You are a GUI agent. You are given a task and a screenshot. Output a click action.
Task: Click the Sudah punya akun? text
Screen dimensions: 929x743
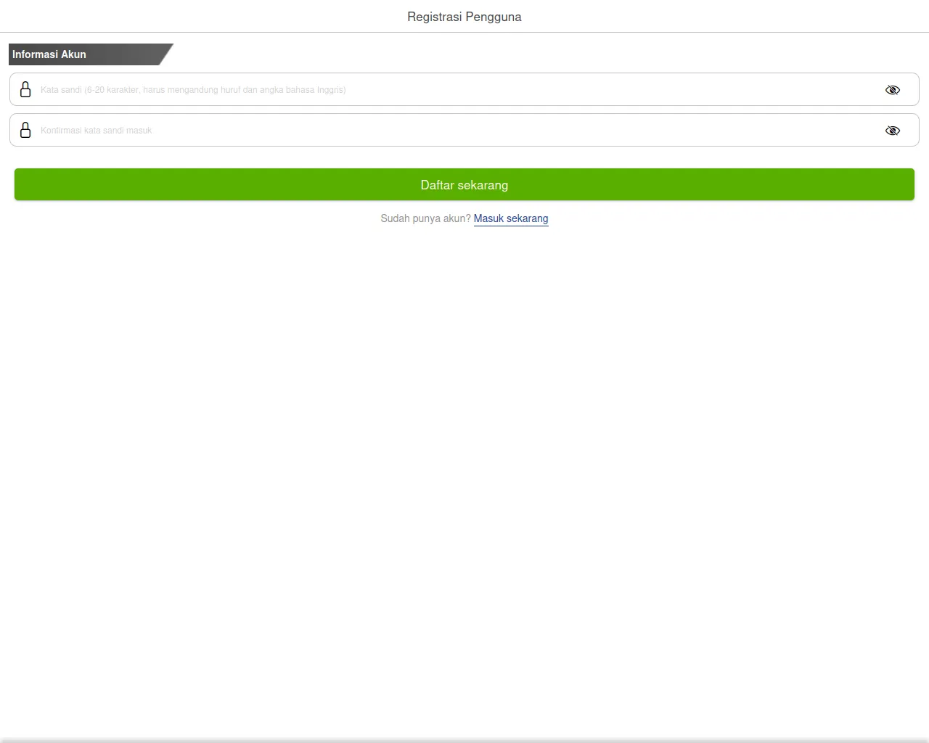click(x=425, y=218)
